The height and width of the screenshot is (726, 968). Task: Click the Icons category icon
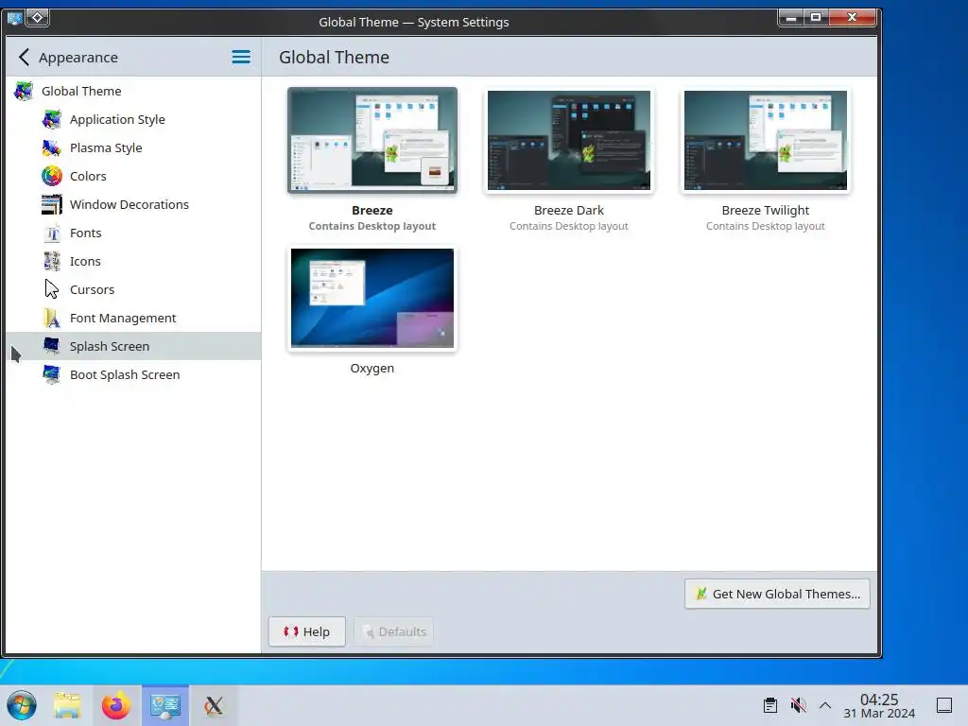click(x=52, y=262)
